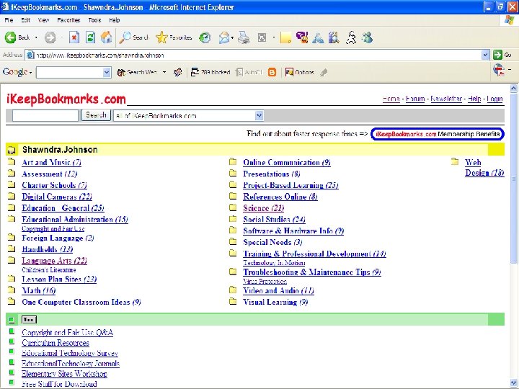Click the Google toolbar search field
Image resolution: width=519 pixels, height=389 pixels.
click(x=69, y=72)
